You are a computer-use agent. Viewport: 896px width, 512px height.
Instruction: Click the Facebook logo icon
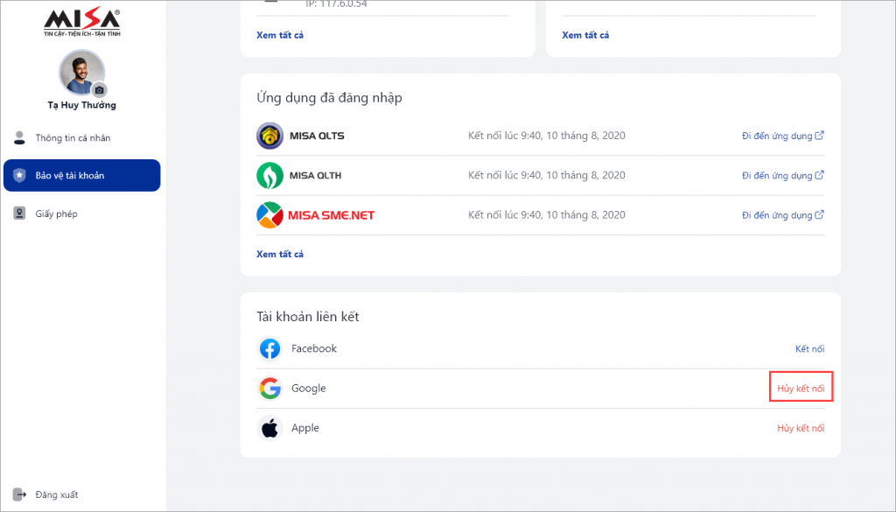click(x=269, y=348)
